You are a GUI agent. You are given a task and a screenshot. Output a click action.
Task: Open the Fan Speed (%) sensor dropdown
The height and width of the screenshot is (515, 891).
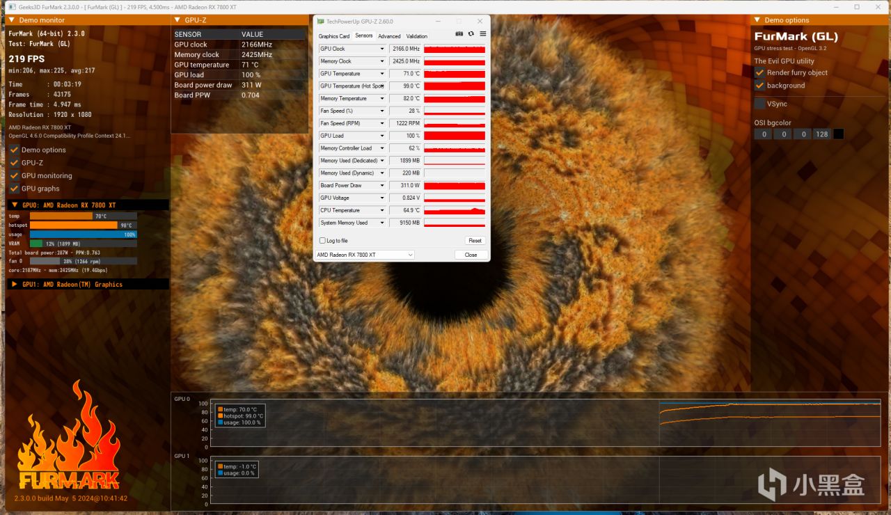tap(381, 111)
